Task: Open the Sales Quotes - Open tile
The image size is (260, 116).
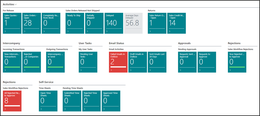Action: click(x=12, y=23)
